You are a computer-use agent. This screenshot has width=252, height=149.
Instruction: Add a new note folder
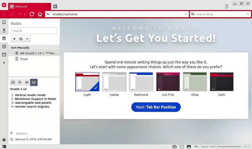[x=21, y=39]
